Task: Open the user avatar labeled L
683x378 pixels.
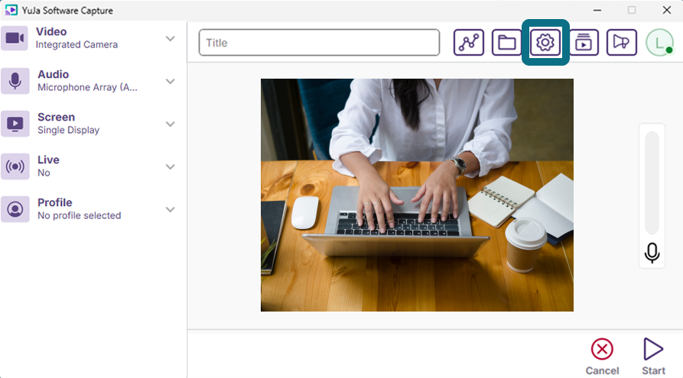Action: [x=659, y=43]
